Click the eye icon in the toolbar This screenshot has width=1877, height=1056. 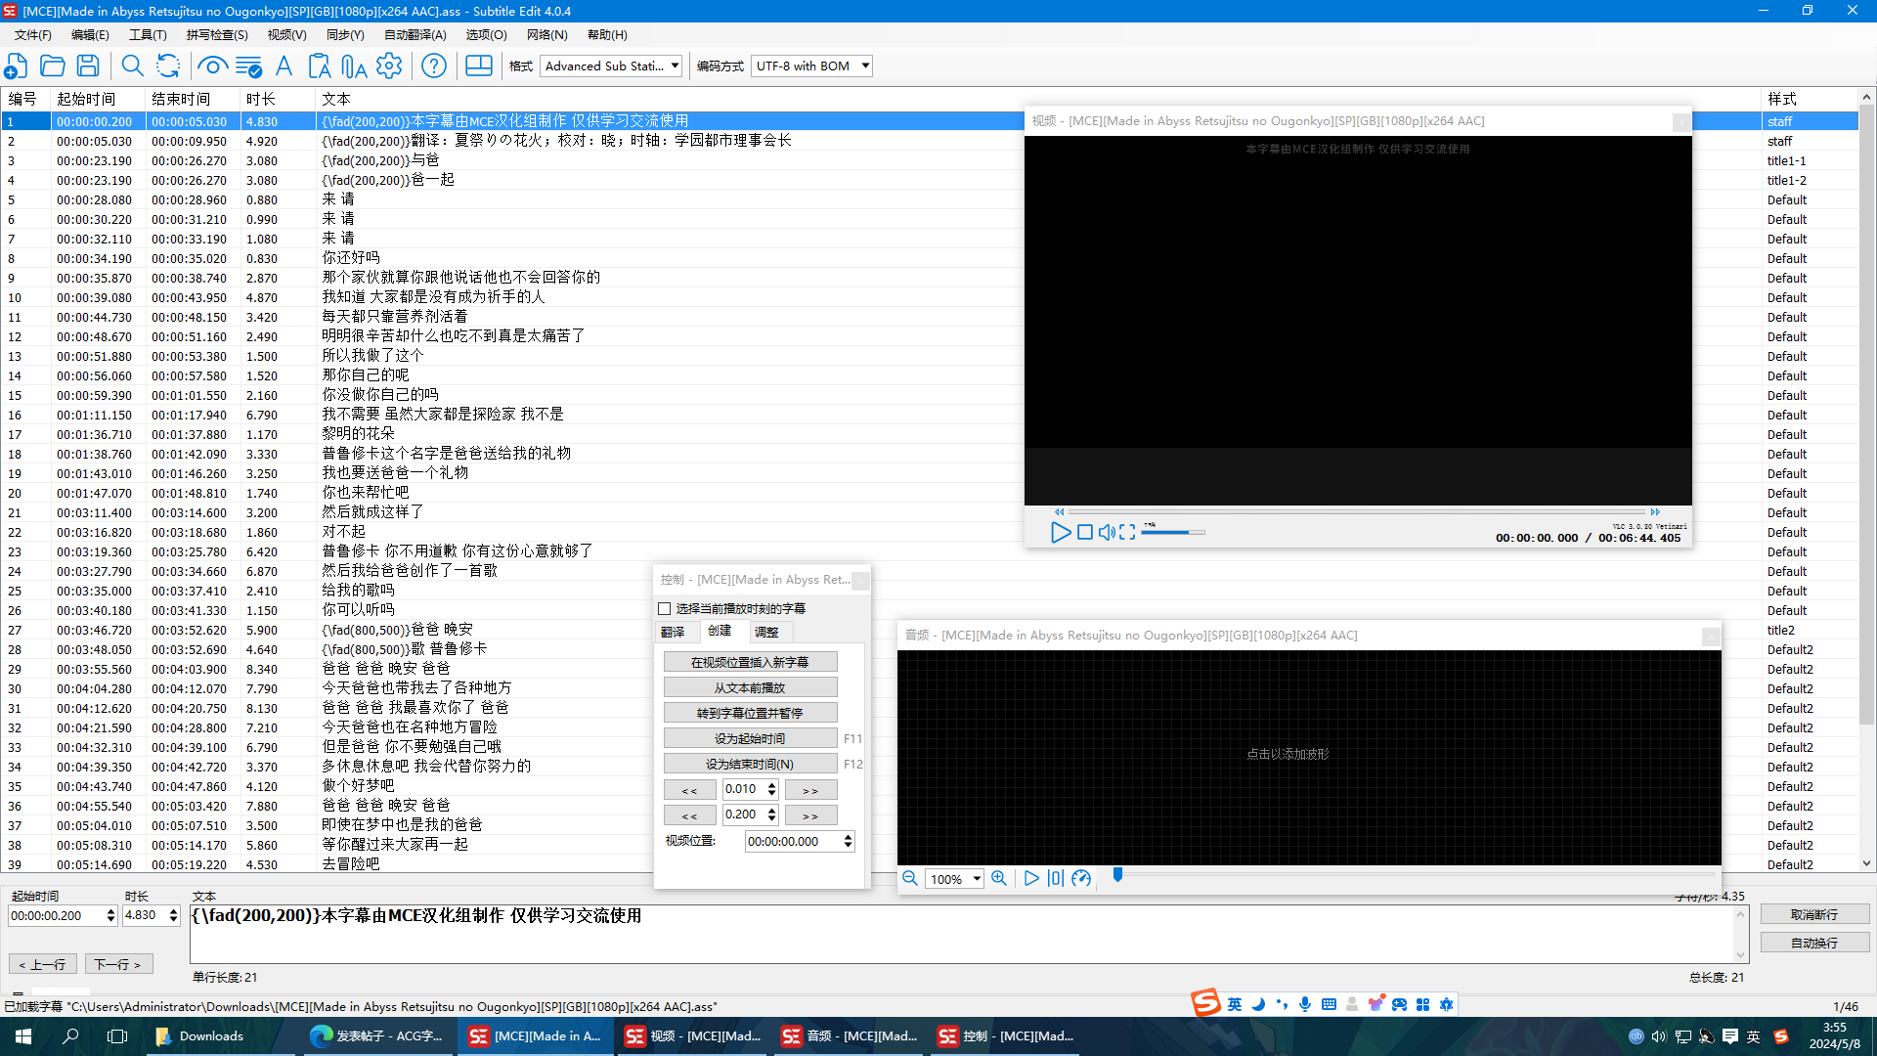coord(212,66)
